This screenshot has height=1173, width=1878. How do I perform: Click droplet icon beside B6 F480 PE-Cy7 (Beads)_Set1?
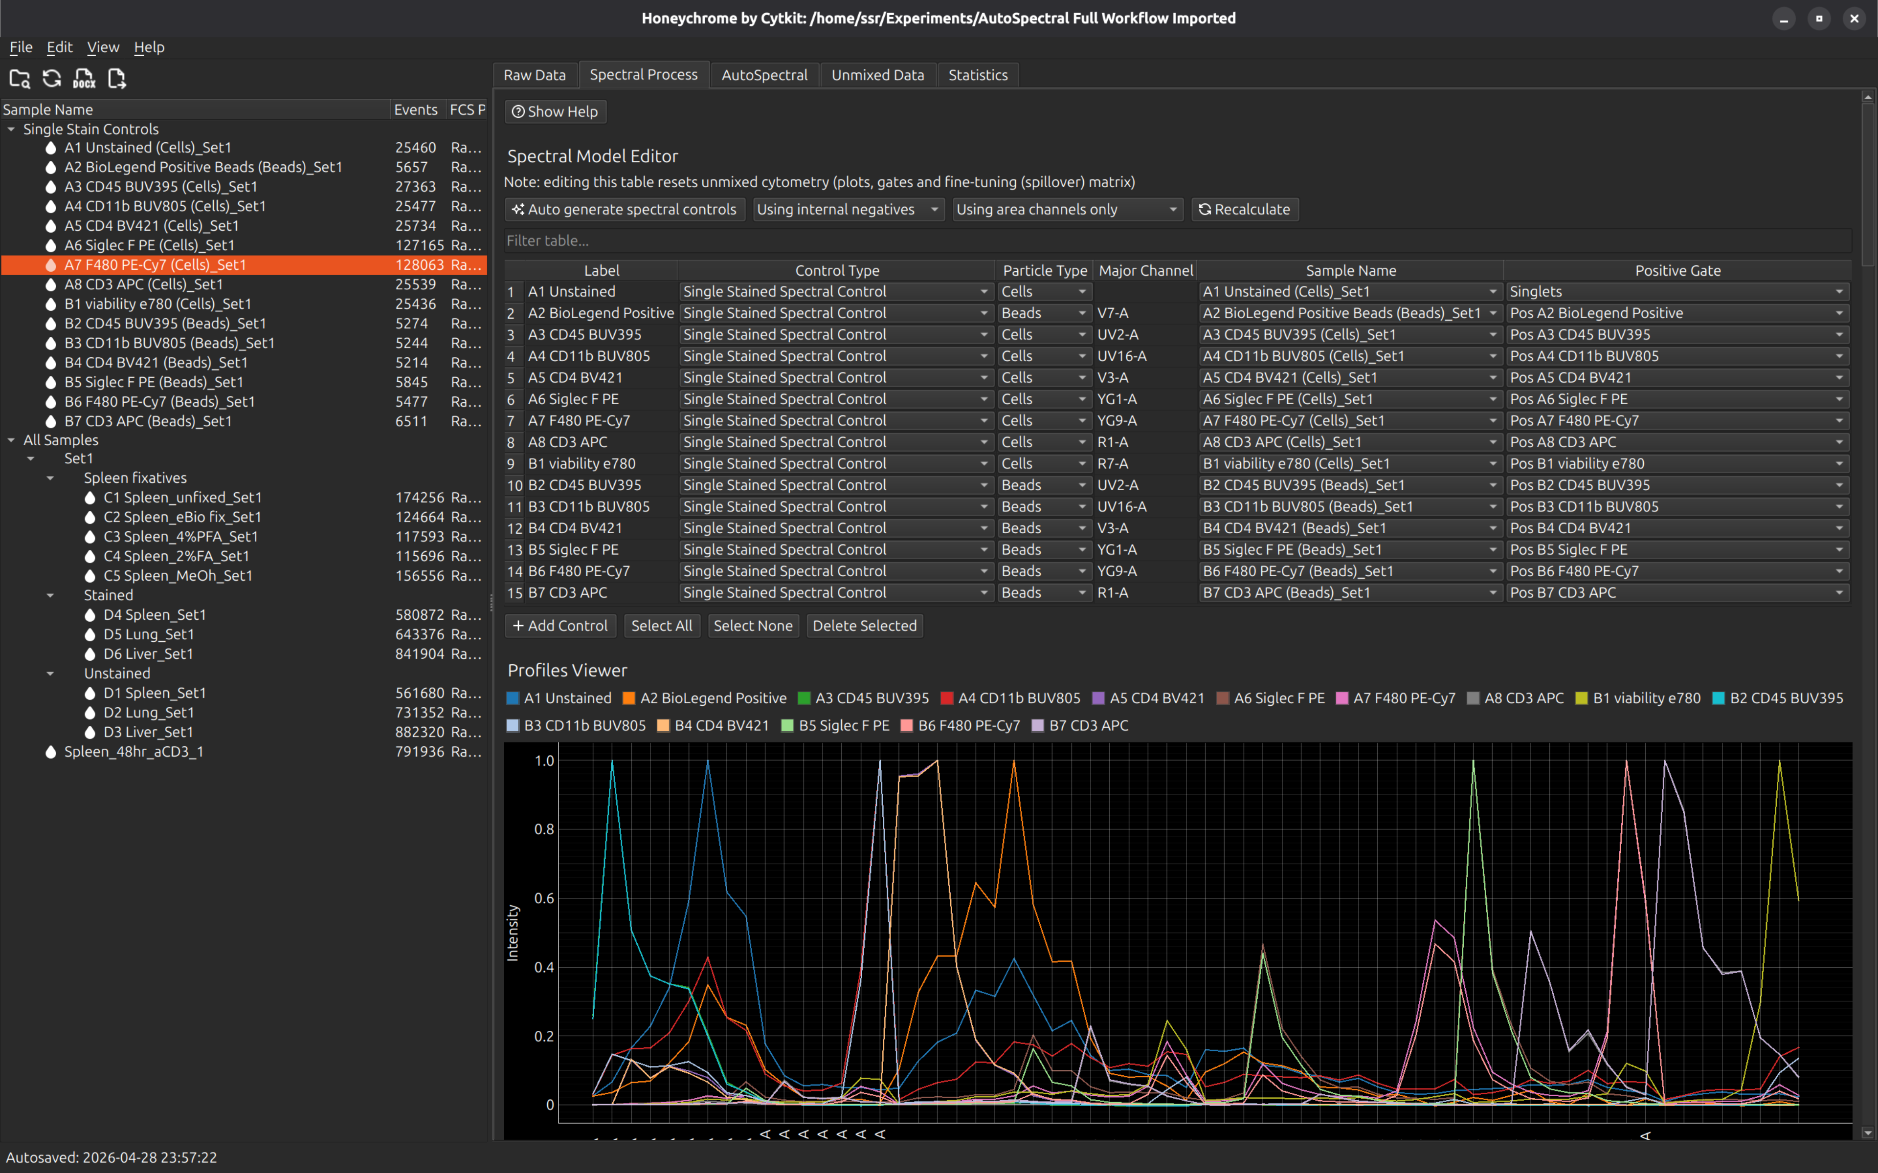(51, 402)
